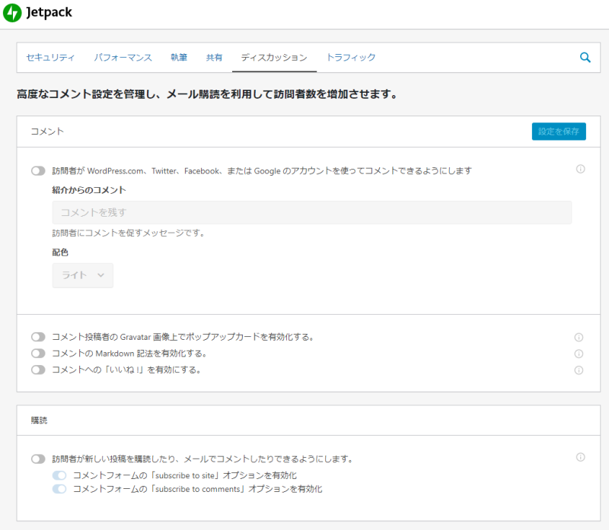Open the 配色 ライト dropdown
This screenshot has width=609, height=530.
click(82, 275)
